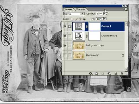Click the Fill value field
This screenshot has height=104, width=139.
point(100,19)
